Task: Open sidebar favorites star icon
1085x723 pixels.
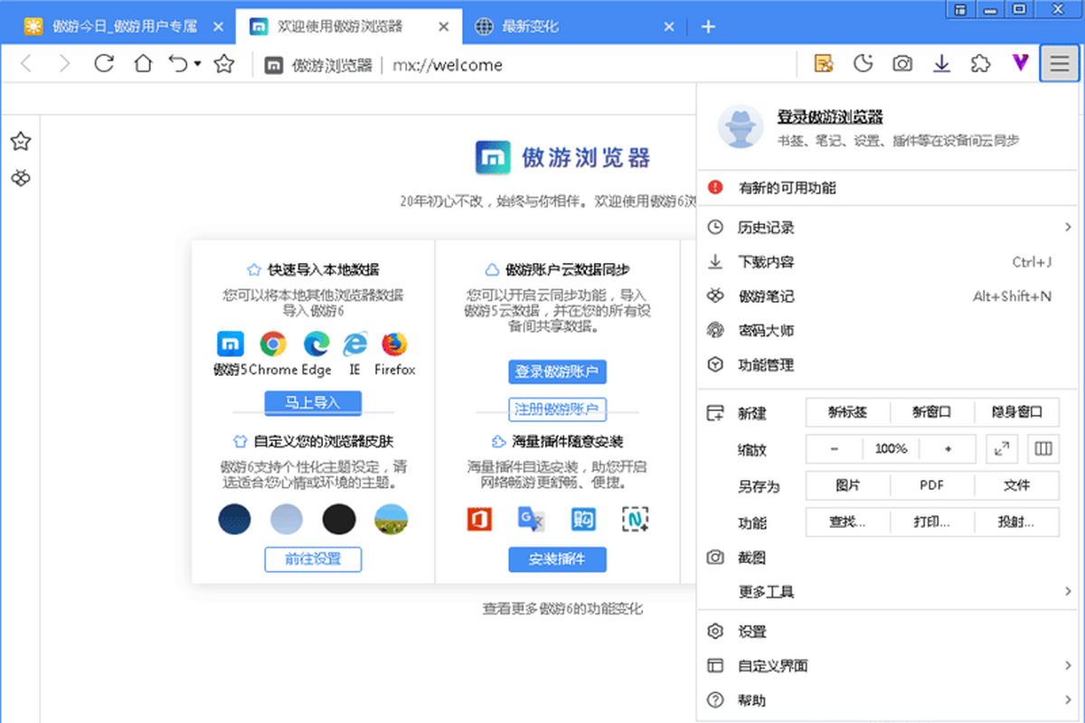Action: [21, 141]
